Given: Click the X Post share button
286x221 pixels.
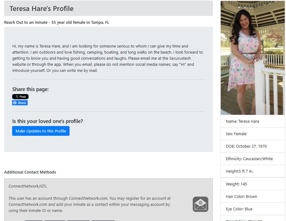Looking at the screenshot, I should (20, 96).
